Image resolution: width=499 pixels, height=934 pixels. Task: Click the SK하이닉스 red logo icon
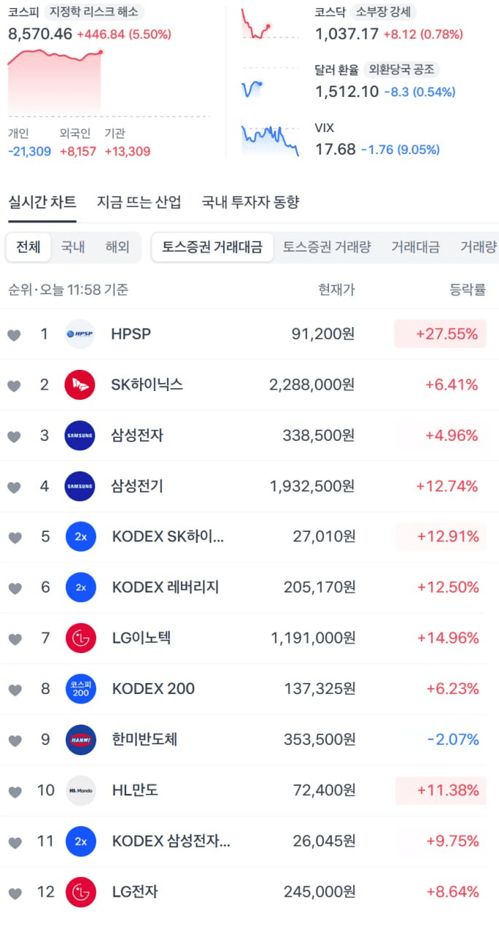[x=80, y=385]
